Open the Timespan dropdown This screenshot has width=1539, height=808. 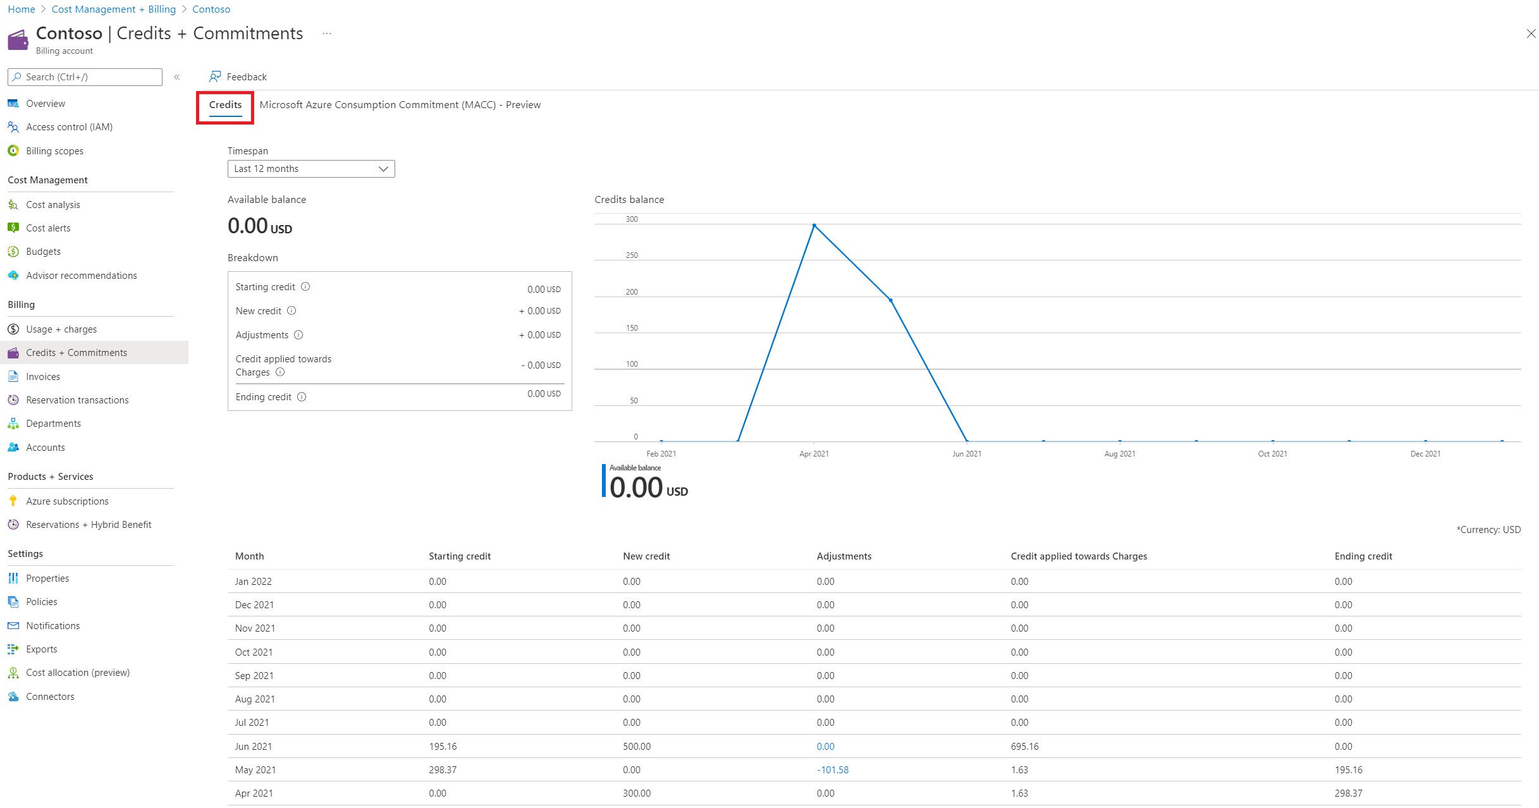[310, 168]
